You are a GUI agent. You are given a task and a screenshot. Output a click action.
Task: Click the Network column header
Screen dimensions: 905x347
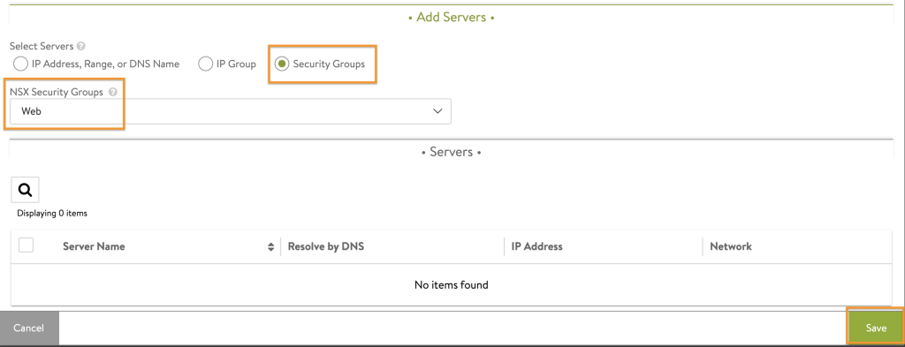point(731,246)
